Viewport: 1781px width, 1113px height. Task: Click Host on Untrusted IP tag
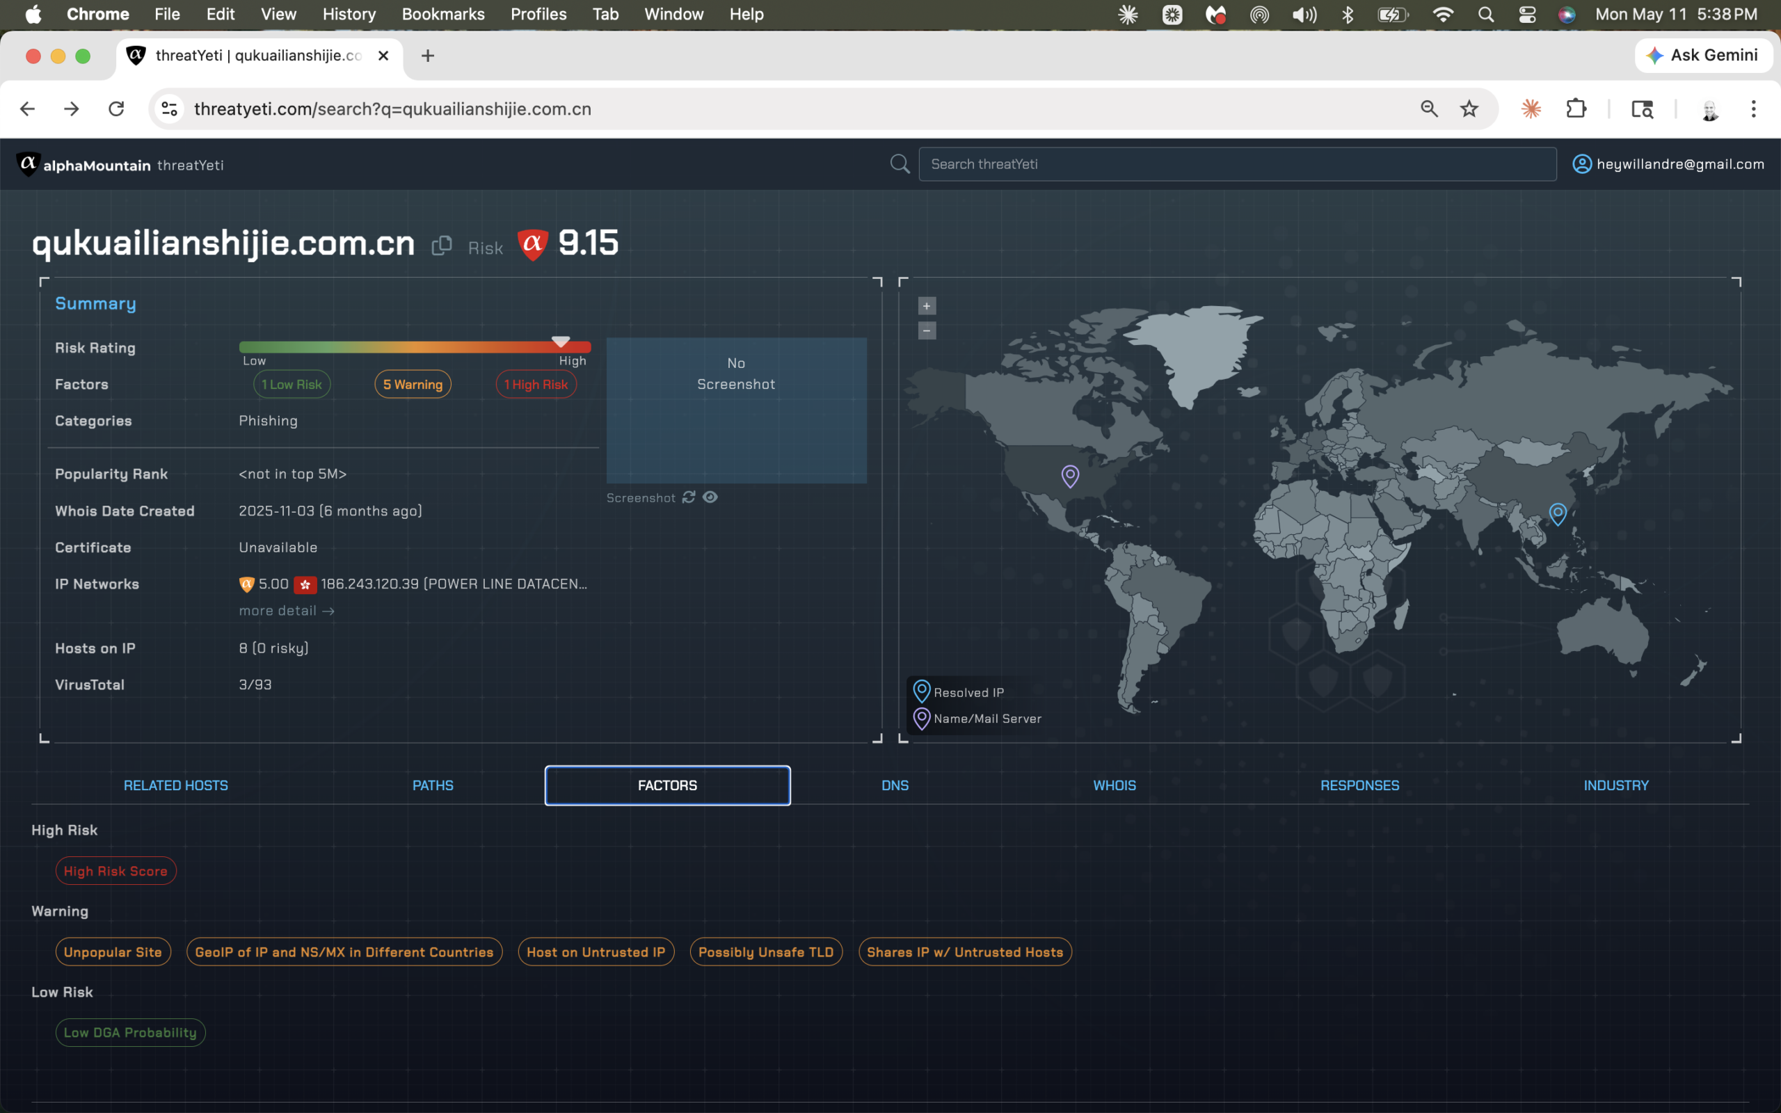coord(596,952)
